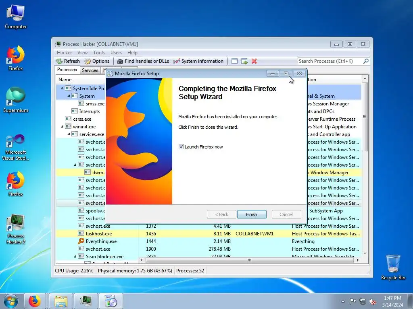Click the vertical scrollbar up arrow
413x309 pixels.
pos(365,78)
